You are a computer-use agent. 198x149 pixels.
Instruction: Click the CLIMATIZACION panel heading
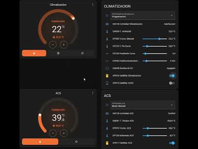click(117, 6)
